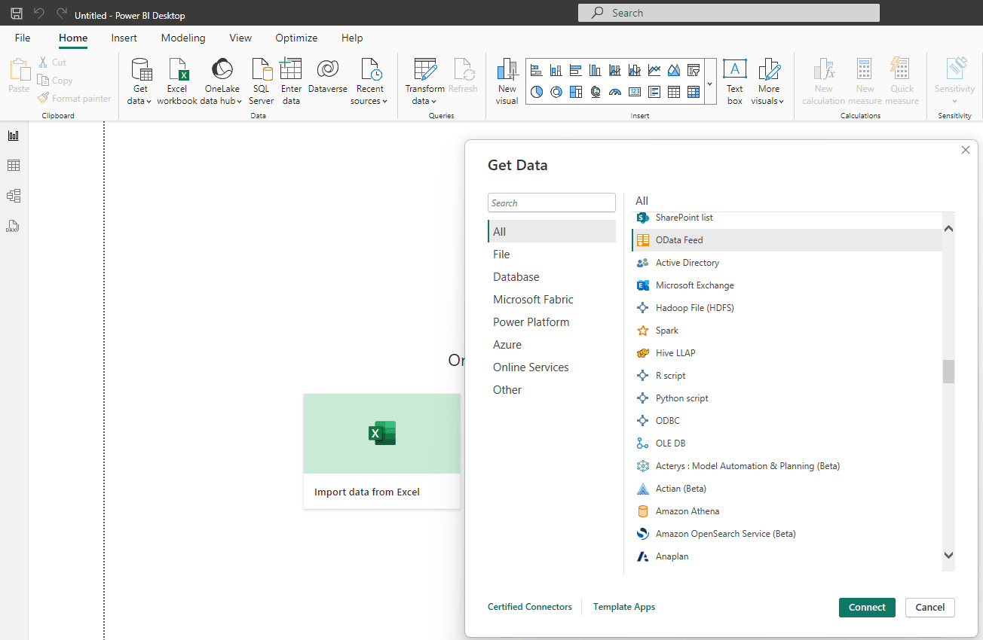Viewport: 983px width, 640px height.
Task: Insert a treemap visual
Action: click(575, 92)
